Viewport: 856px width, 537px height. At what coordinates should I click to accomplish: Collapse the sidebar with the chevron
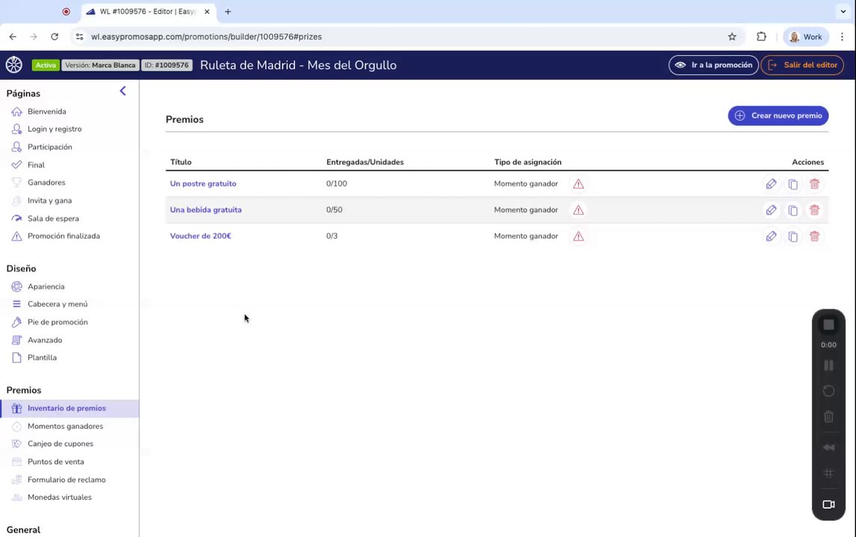point(122,91)
